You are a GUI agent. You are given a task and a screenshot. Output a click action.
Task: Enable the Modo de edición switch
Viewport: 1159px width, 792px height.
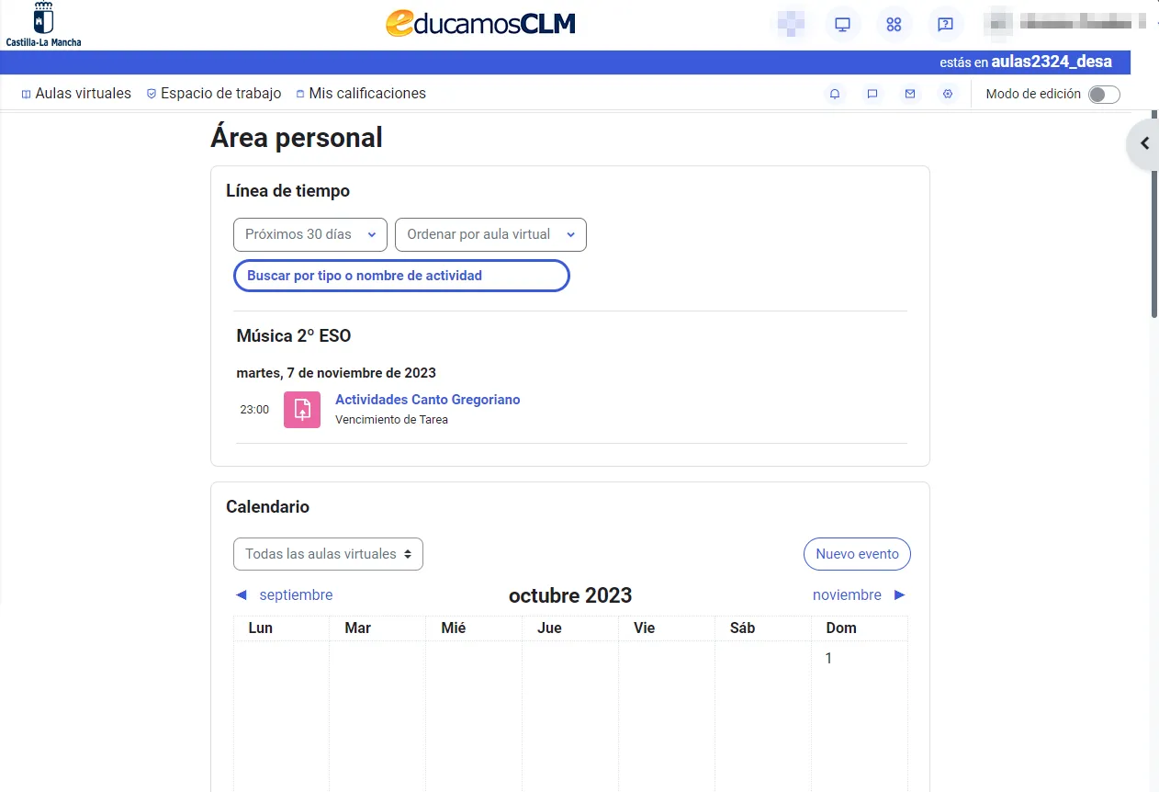coord(1103,95)
